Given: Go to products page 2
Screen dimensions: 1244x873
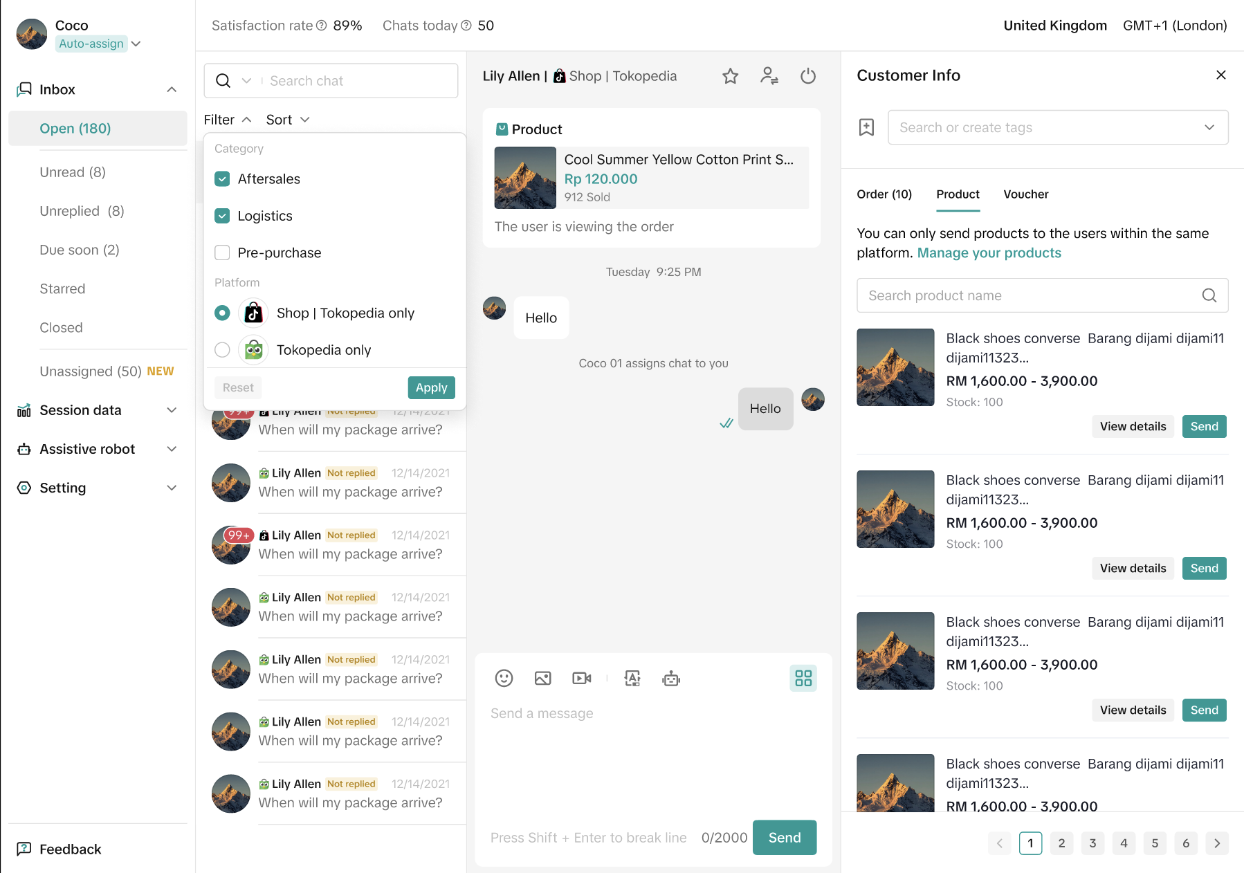Looking at the screenshot, I should [1062, 843].
